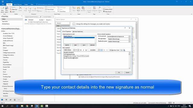The height and width of the screenshot is (108, 193).
Task: Expand the Human Resources folder
Action: pos(2,86)
